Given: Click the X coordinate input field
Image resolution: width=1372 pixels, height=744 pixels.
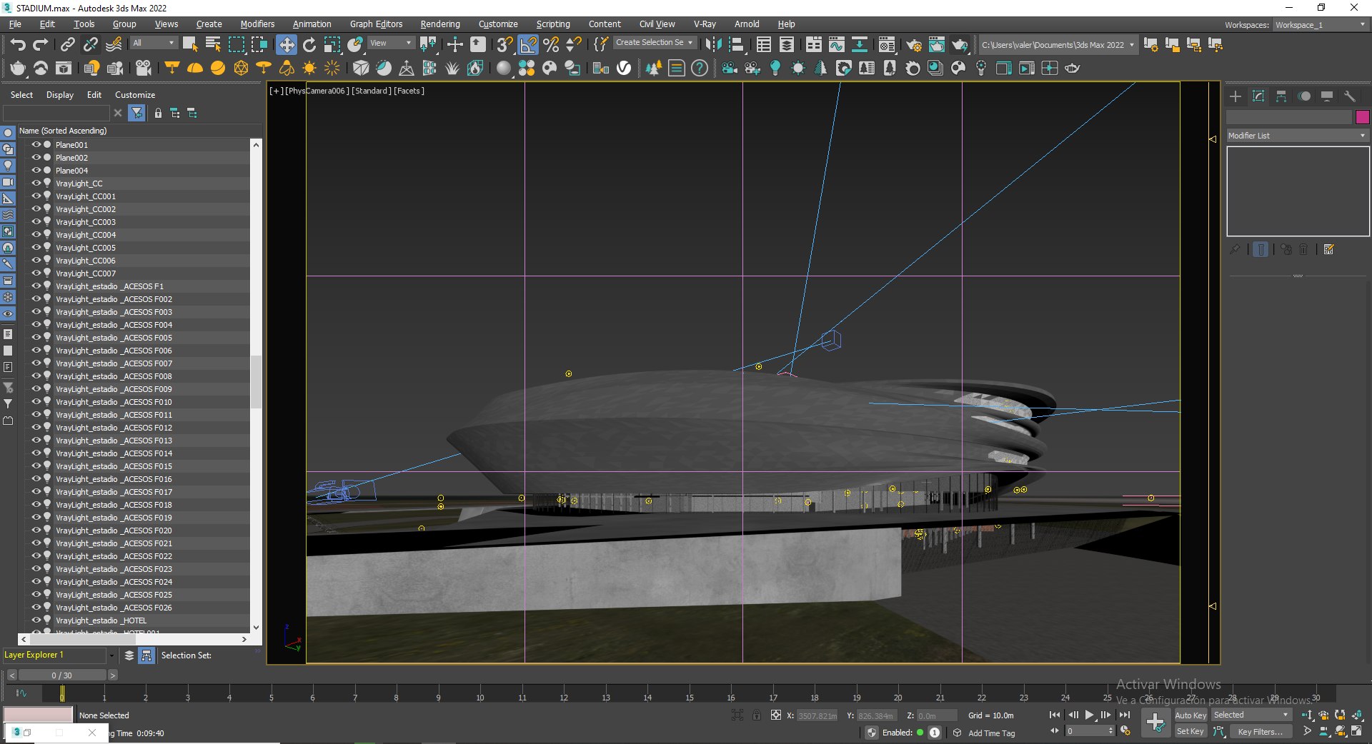Looking at the screenshot, I should 817,715.
